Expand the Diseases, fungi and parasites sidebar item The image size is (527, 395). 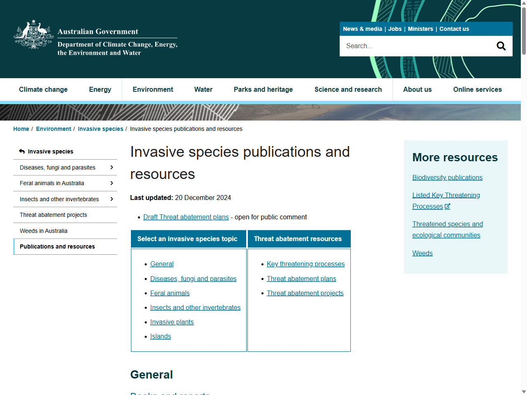pyautogui.click(x=112, y=167)
